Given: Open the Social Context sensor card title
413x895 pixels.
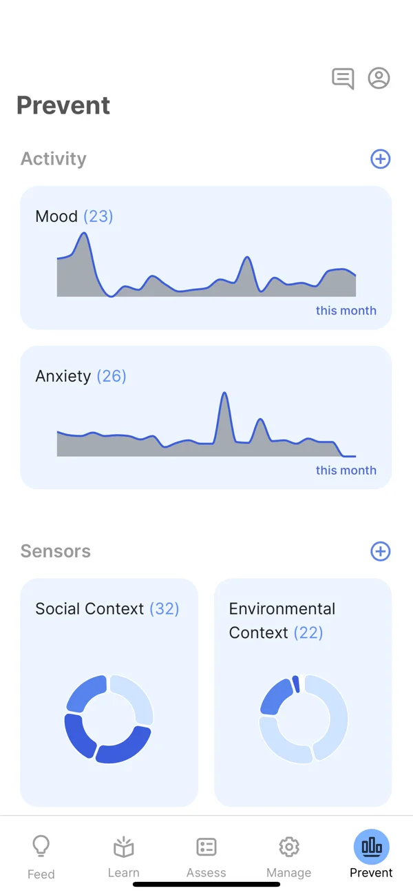Looking at the screenshot, I should (89, 609).
